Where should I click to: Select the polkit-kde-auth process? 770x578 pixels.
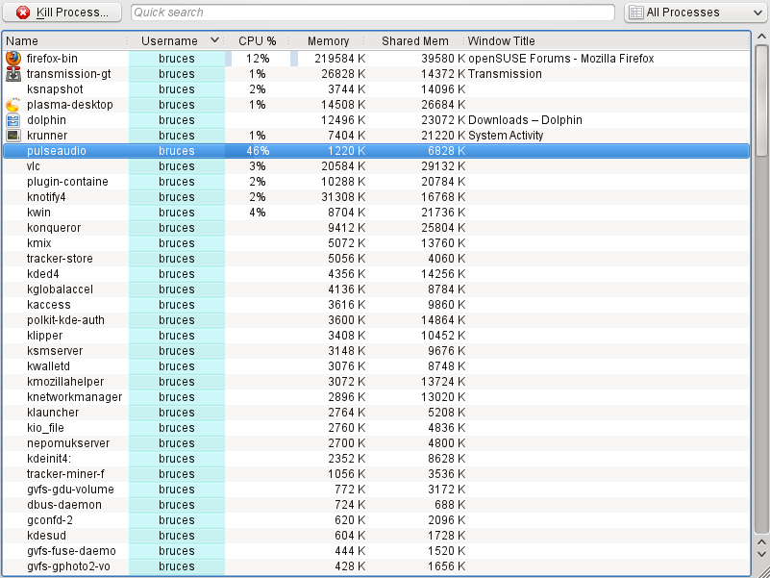pyautogui.click(x=65, y=320)
